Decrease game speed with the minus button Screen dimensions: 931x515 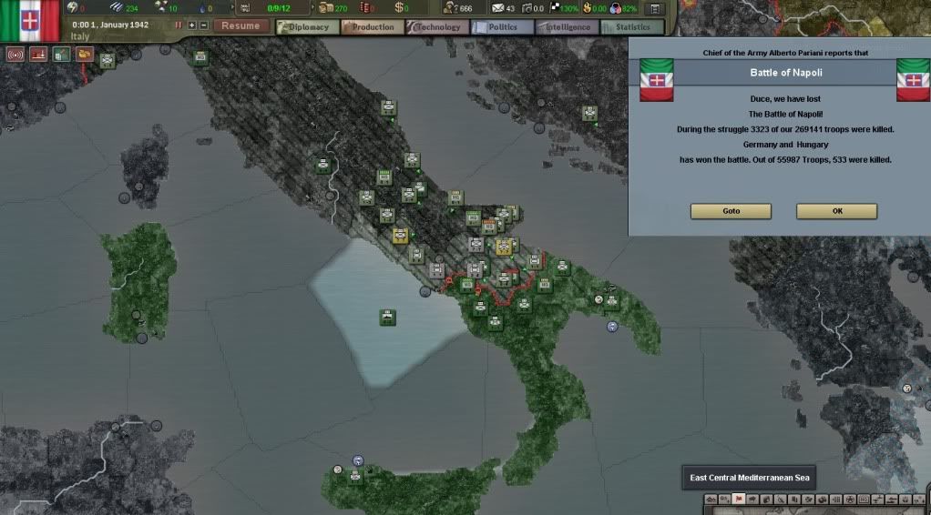(x=204, y=25)
